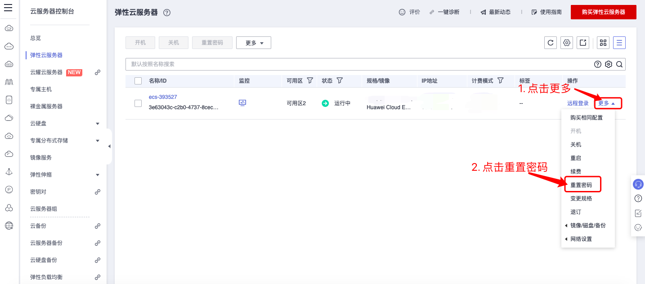645x284 pixels.
Task: Click the 购买弹性云服务器 red button
Action: (x=604, y=12)
